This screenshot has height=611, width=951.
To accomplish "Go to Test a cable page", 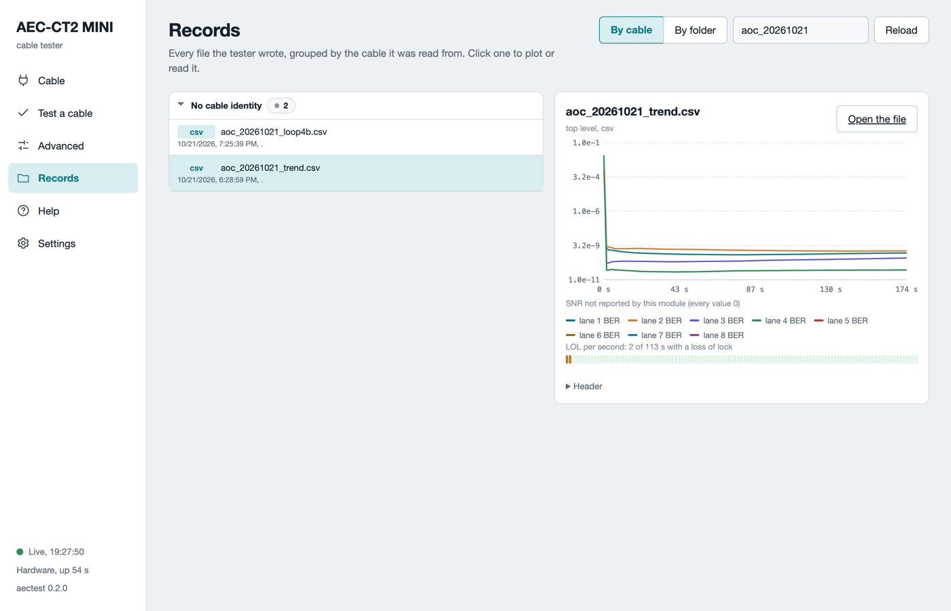I will (73, 113).
